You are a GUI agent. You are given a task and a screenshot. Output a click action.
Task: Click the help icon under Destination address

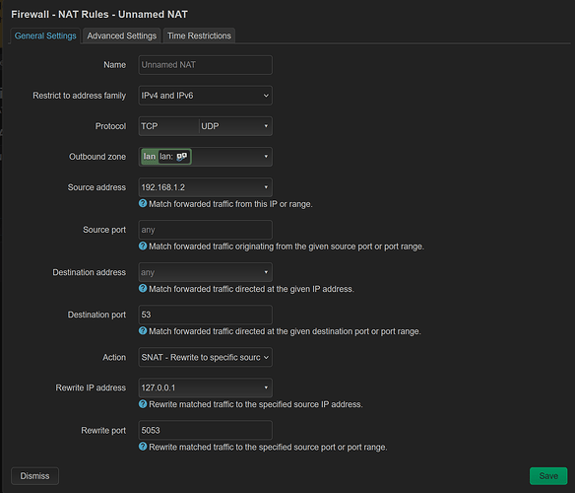tap(143, 288)
